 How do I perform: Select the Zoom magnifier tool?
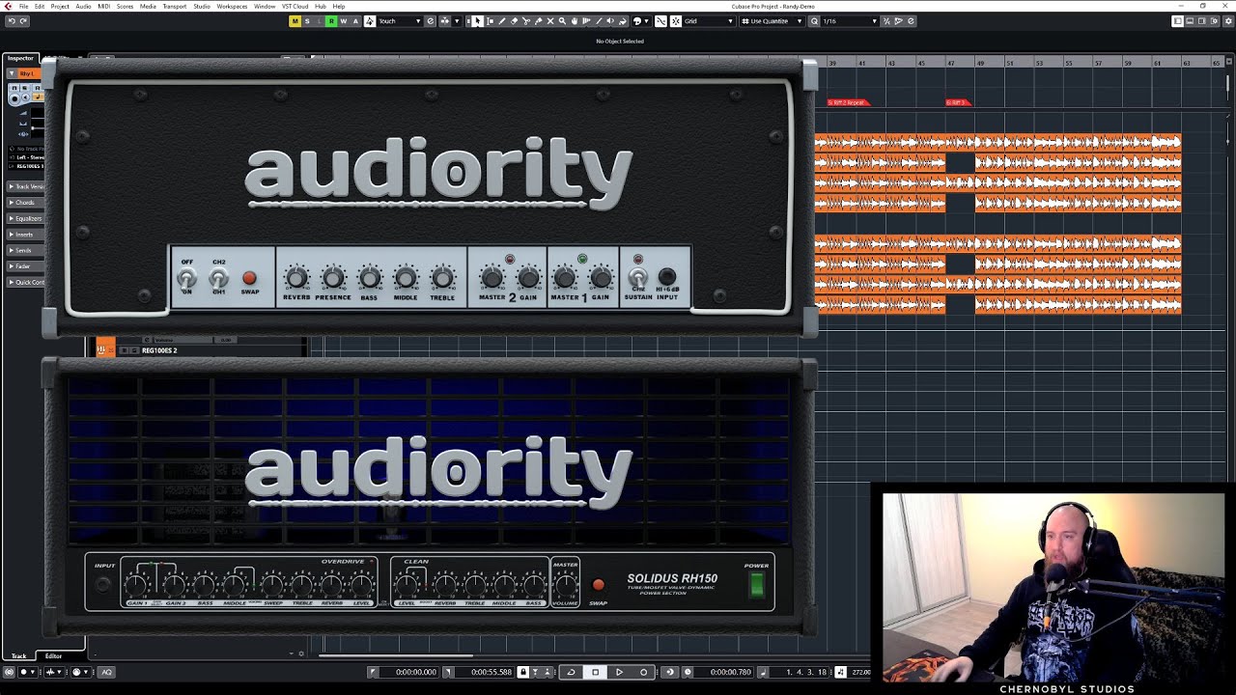click(x=562, y=21)
